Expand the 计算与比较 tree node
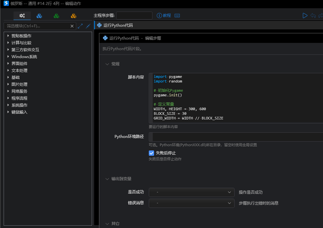 pos(8,43)
